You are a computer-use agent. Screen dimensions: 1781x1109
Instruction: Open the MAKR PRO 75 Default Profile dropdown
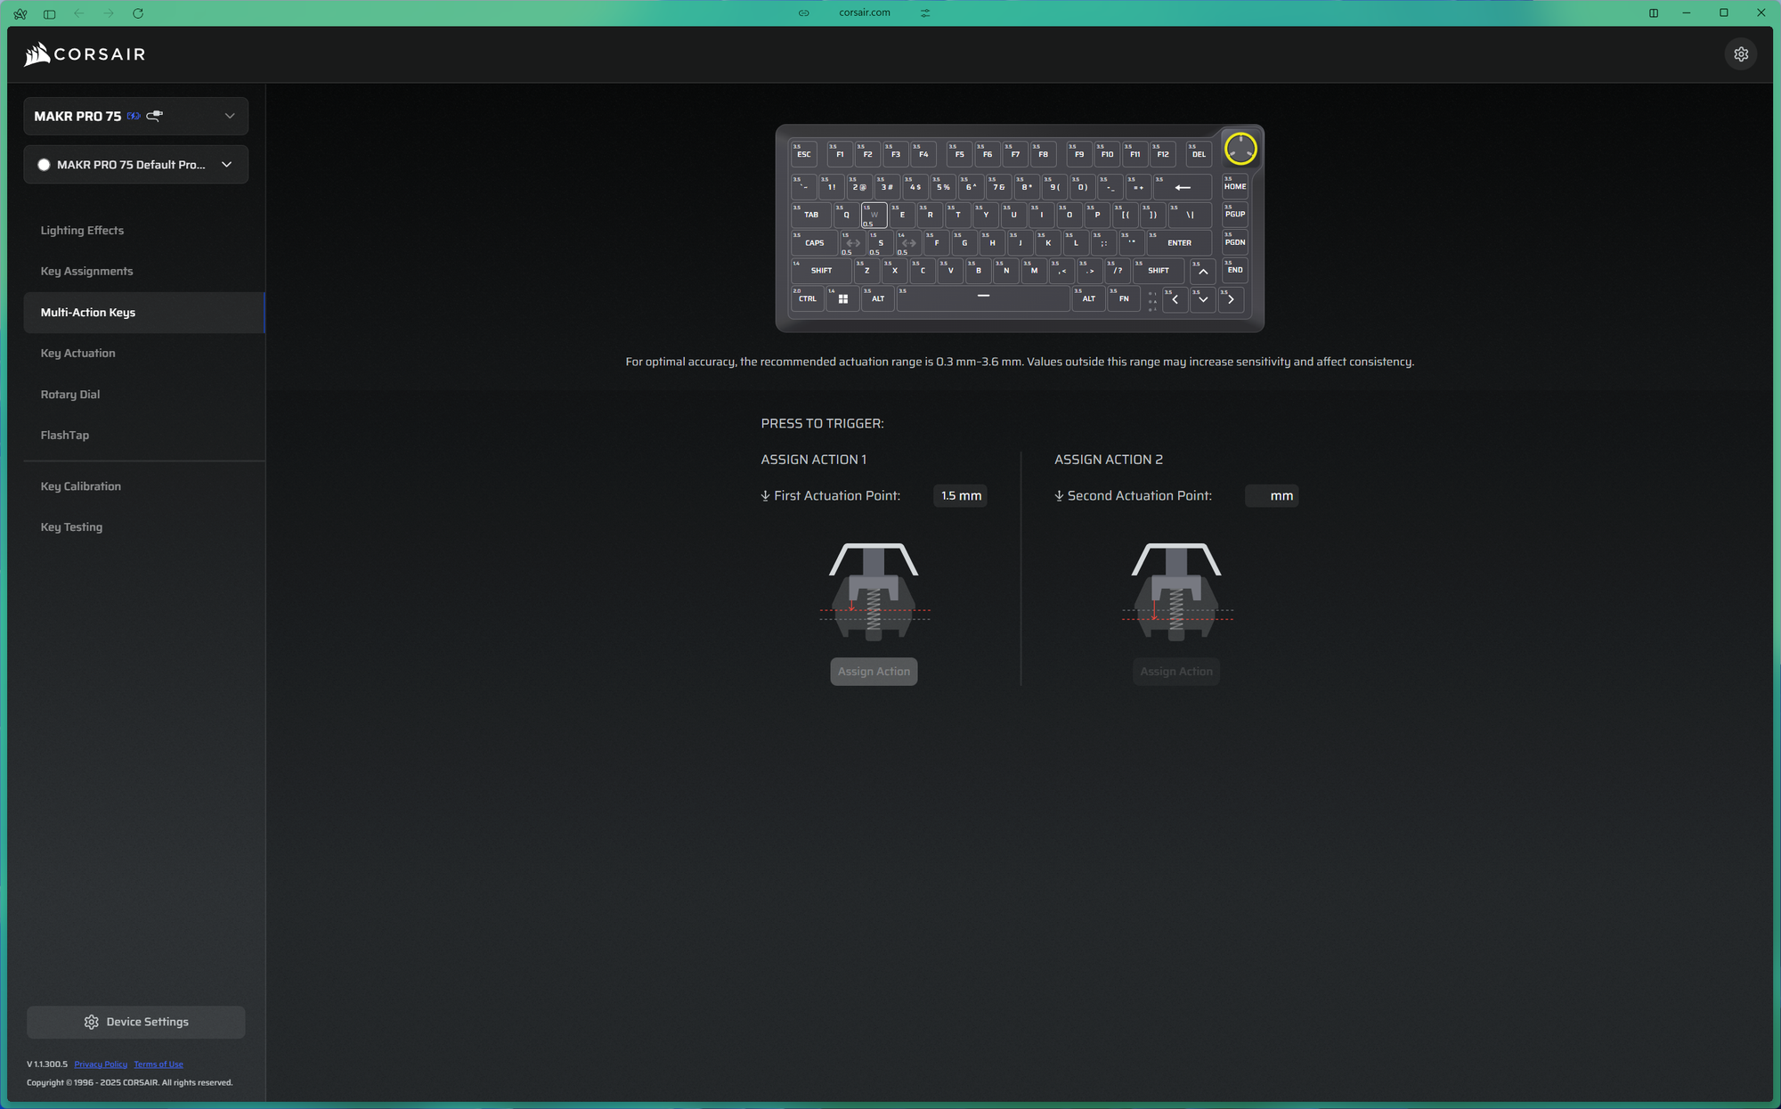tap(226, 165)
